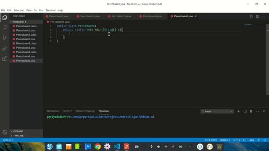Open the Source Control view
This screenshot has width=269, height=151.
click(x=5, y=38)
